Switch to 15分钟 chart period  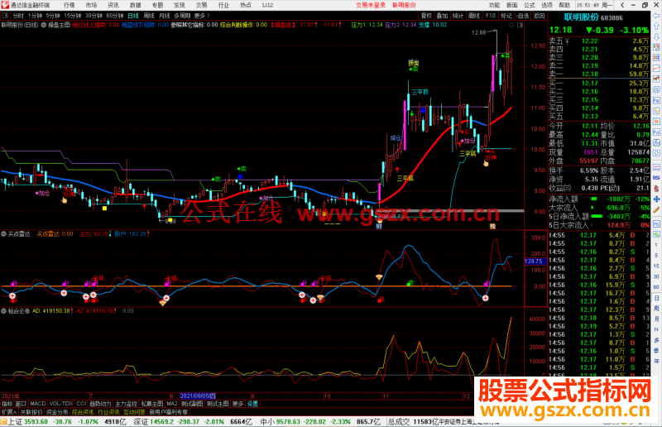[73, 16]
